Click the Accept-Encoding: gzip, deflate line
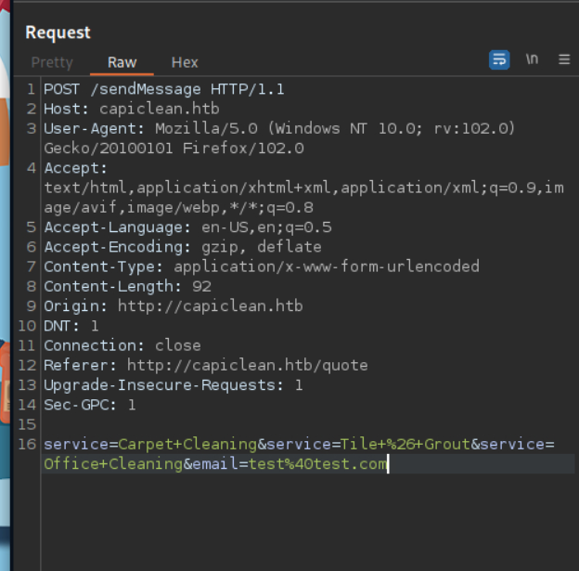The height and width of the screenshot is (571, 579). tap(182, 247)
